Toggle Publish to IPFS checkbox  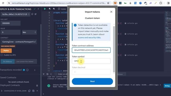pos(2,55)
